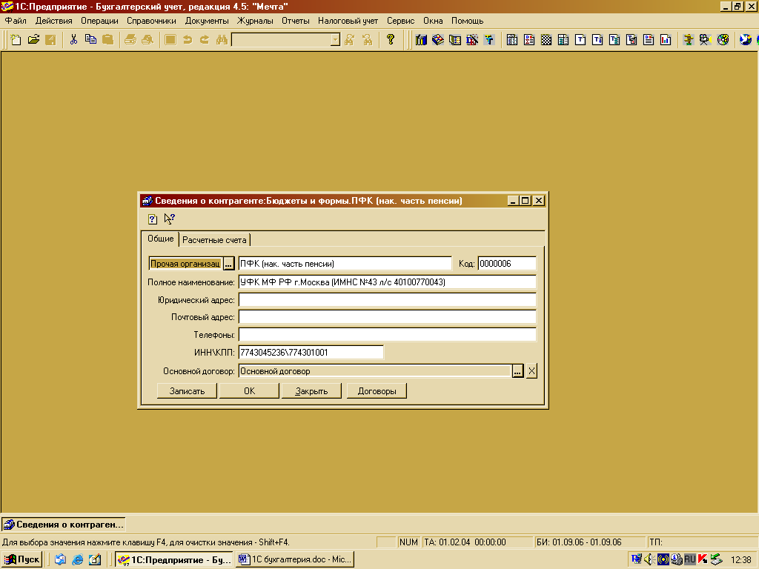Click the three-column balance sheet report icon
The image size is (759, 569).
pos(512,40)
